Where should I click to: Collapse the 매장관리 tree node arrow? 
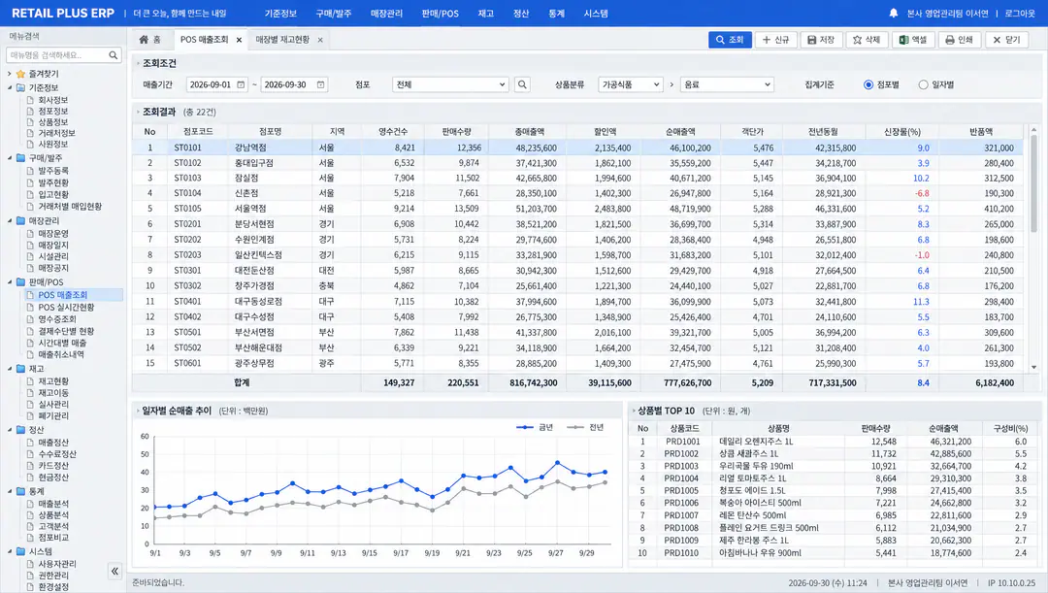click(x=10, y=220)
